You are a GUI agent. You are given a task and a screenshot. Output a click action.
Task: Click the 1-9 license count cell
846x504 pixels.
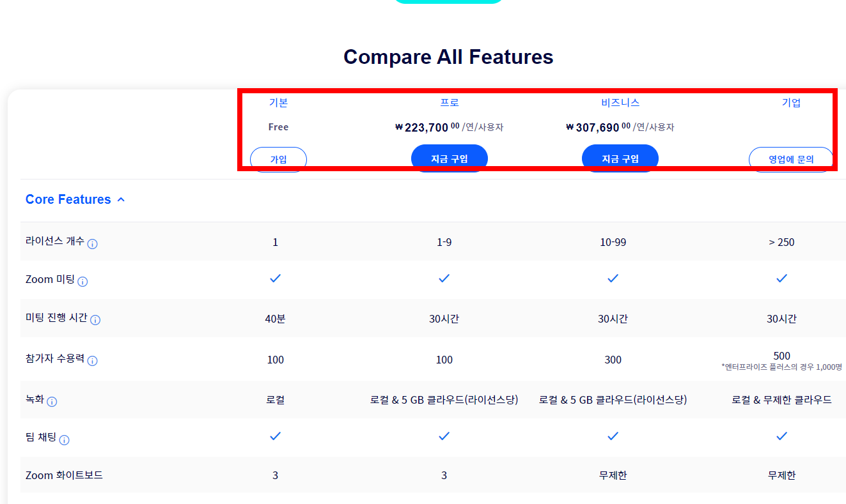[444, 242]
